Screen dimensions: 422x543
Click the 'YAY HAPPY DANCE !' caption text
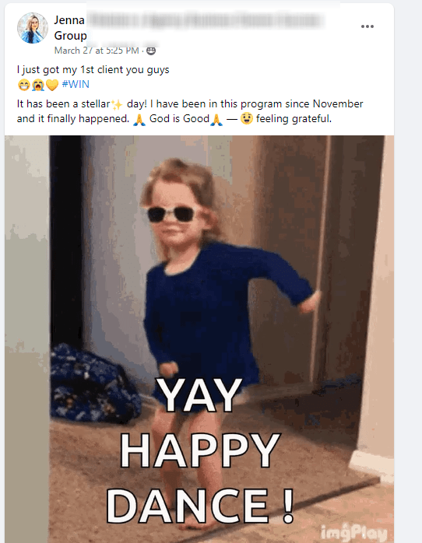200,450
